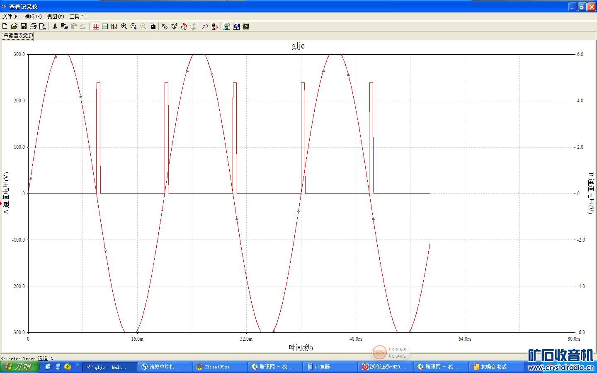Click the tag icon with red arrow
Image resolution: width=597 pixels, height=373 pixels.
(184, 26)
